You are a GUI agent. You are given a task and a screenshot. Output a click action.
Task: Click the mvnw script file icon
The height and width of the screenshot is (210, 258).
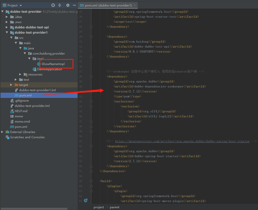[12, 116]
